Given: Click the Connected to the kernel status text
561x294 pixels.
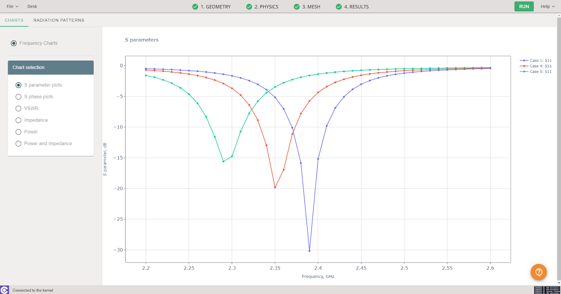Looking at the screenshot, I should click(x=33, y=290).
